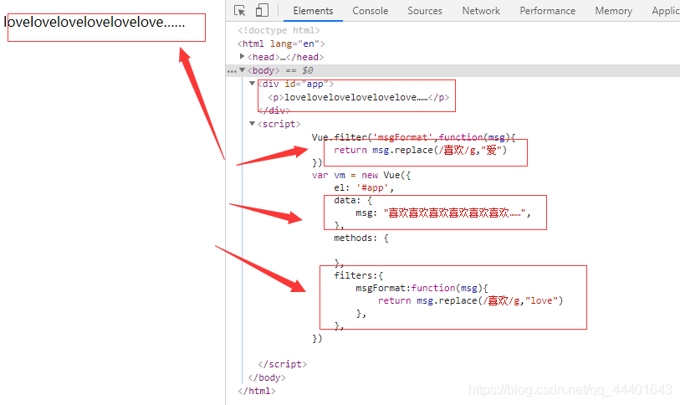Open the Network tab
This screenshot has width=680, height=405.
[481, 11]
